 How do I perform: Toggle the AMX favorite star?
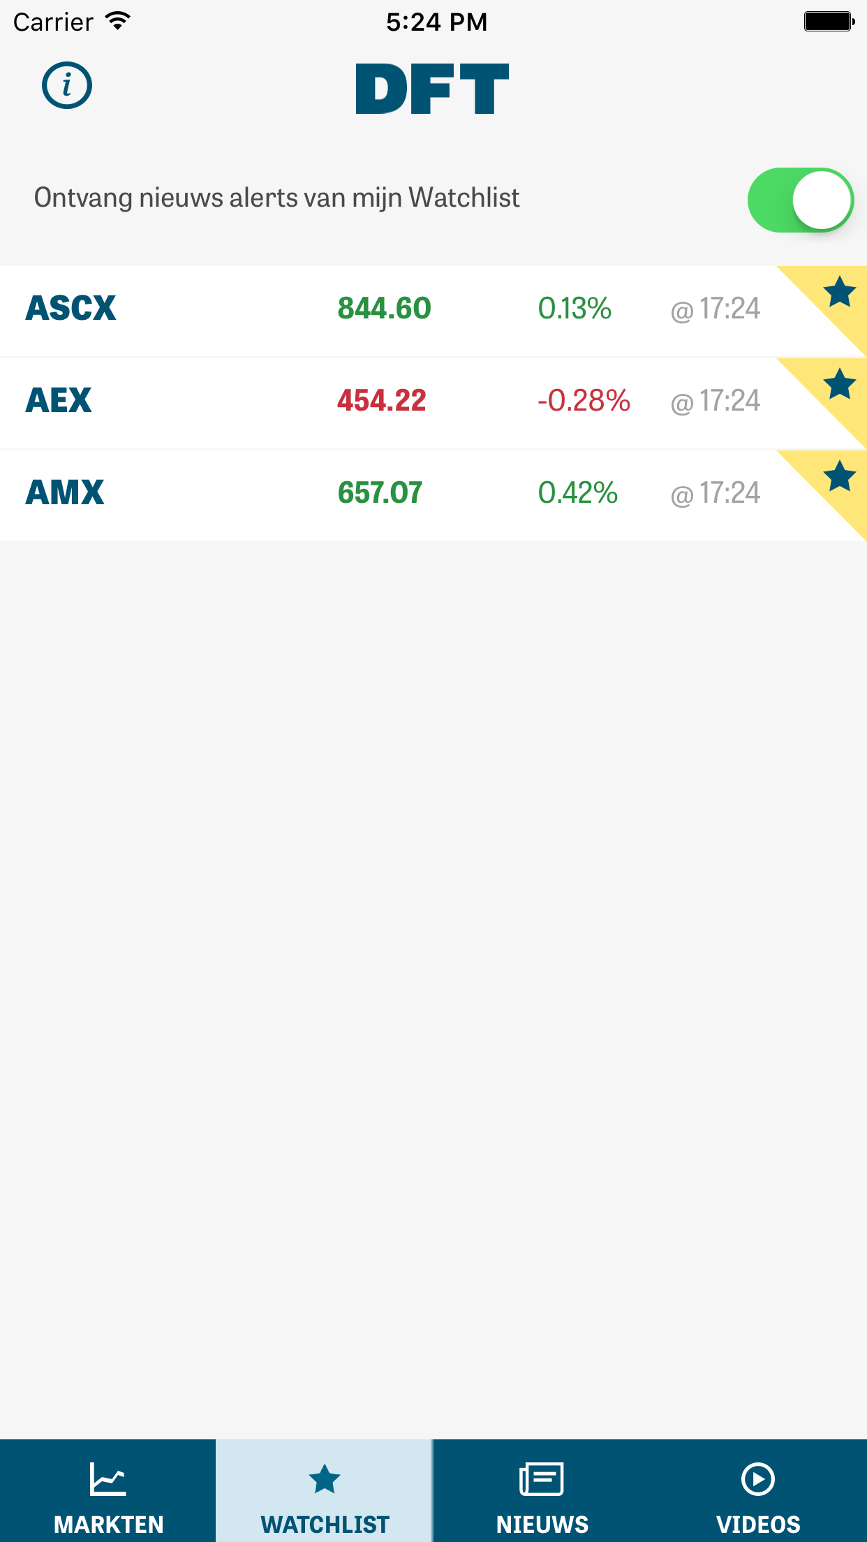point(838,476)
